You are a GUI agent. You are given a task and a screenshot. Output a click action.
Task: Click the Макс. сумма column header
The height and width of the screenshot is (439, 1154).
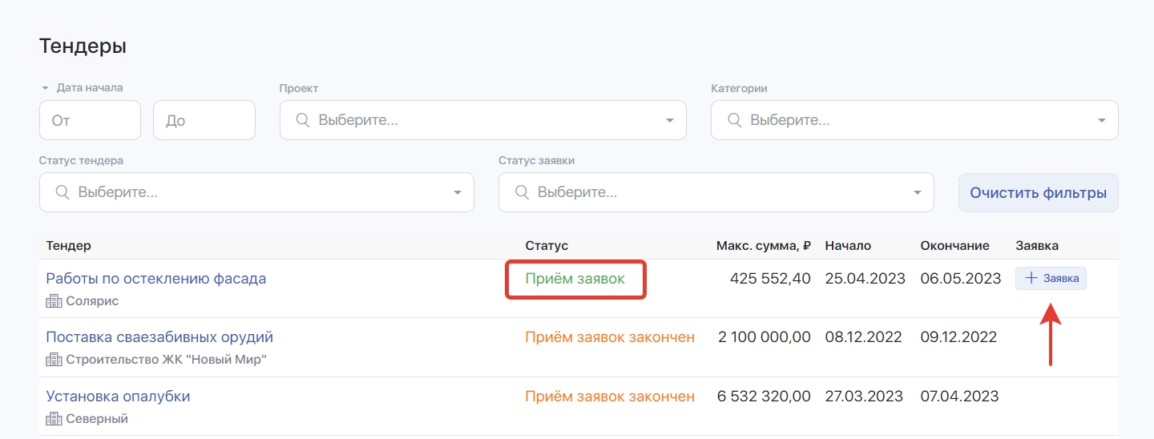click(x=763, y=245)
